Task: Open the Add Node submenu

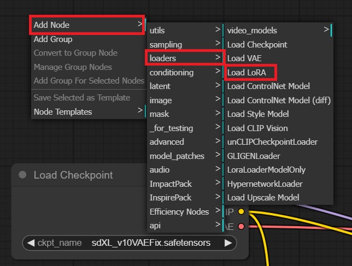Action: [x=89, y=25]
